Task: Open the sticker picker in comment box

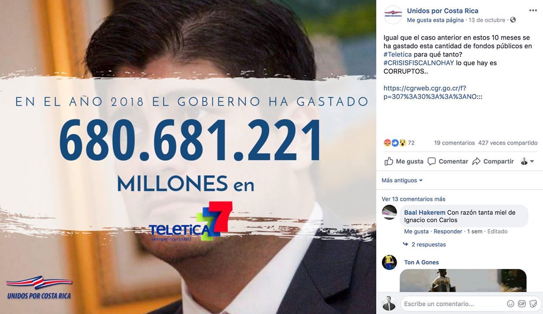Action: coord(533,304)
